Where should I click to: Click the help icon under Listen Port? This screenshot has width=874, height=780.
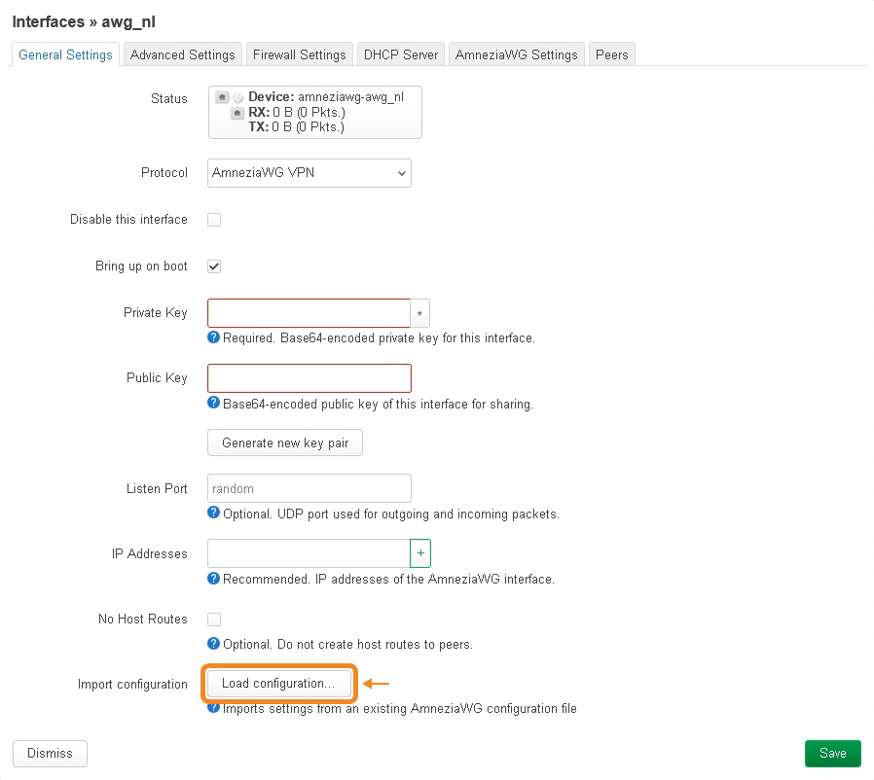click(x=214, y=514)
